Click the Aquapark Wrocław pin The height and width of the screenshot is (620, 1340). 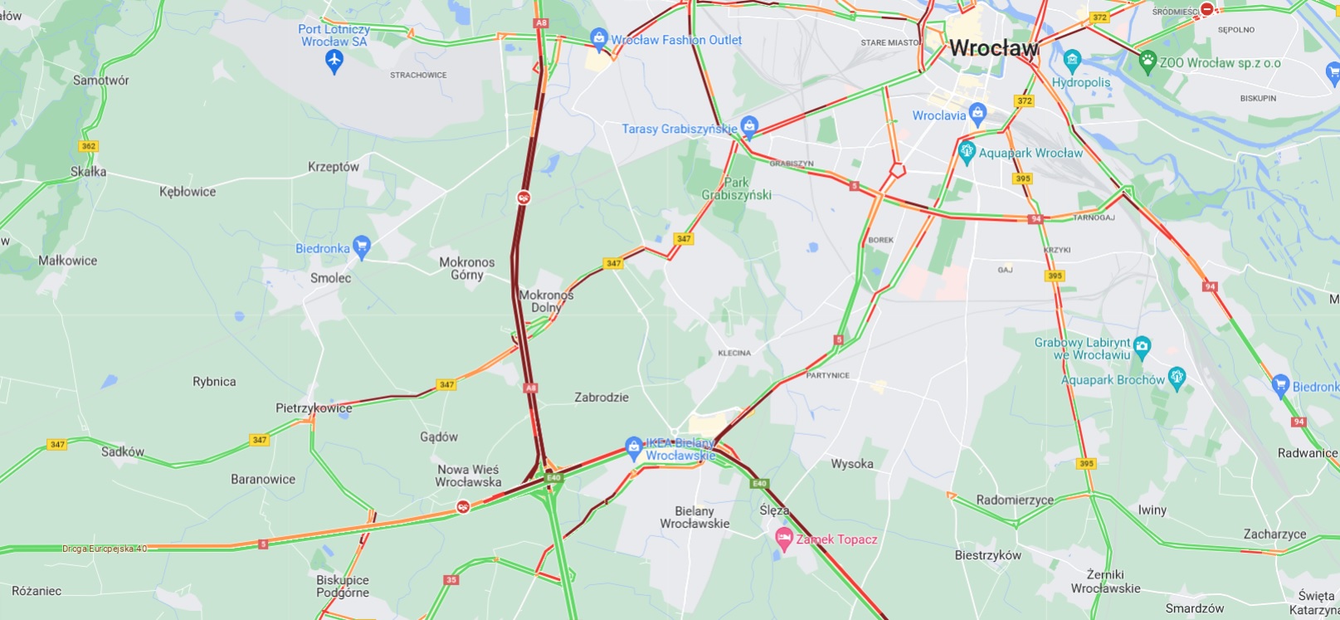966,152
